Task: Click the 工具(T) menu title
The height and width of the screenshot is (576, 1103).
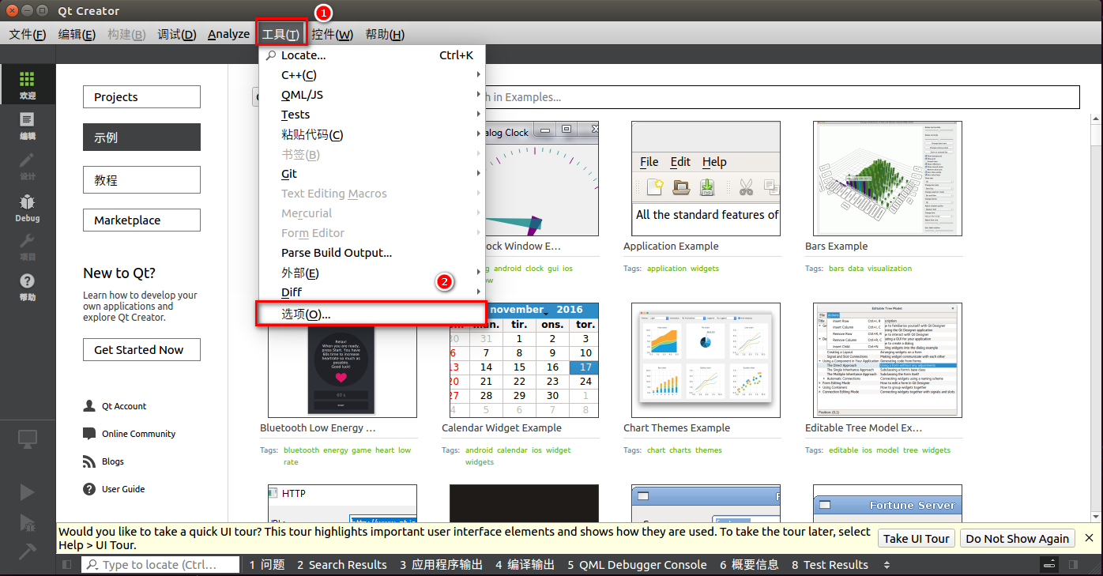Action: (280, 34)
